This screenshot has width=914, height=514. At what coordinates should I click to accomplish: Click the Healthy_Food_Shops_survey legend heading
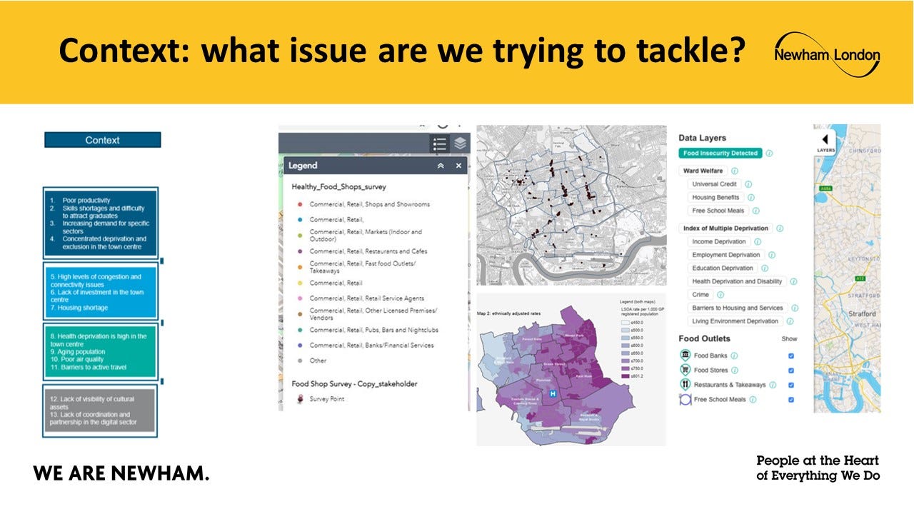click(x=338, y=187)
